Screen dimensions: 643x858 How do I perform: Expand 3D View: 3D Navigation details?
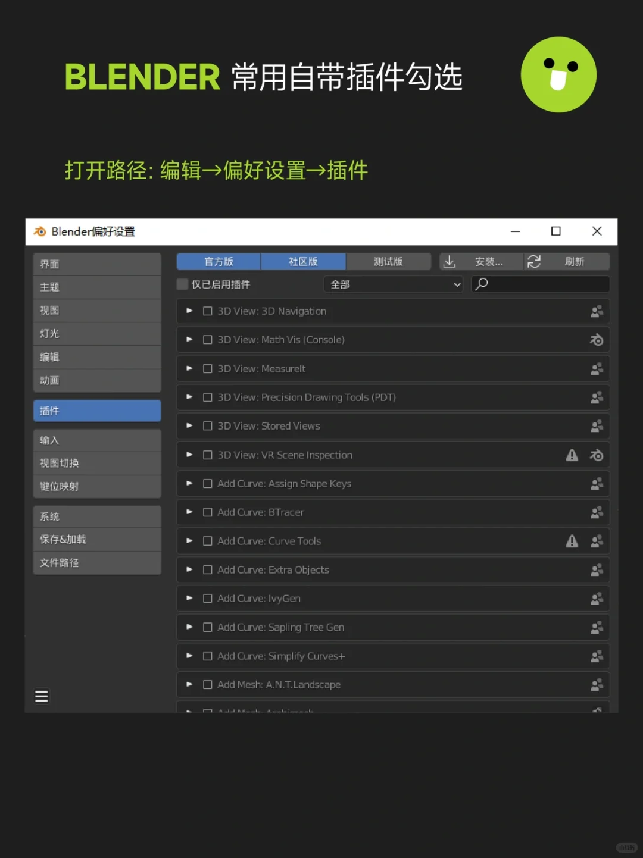(x=189, y=311)
